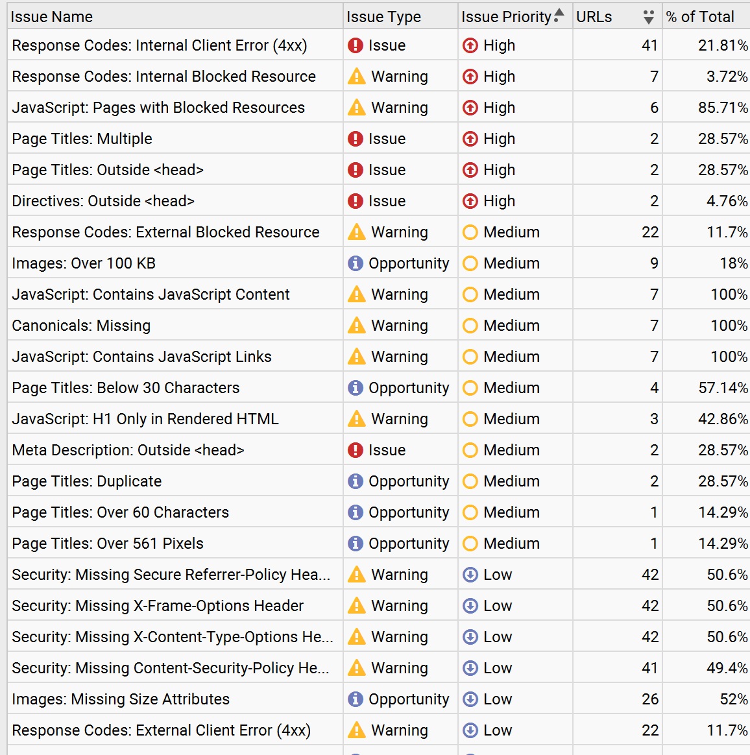Viewport: 750px width, 755px height.
Task: Click warning icon for External Client Error (4xx)
Action: 356,730
